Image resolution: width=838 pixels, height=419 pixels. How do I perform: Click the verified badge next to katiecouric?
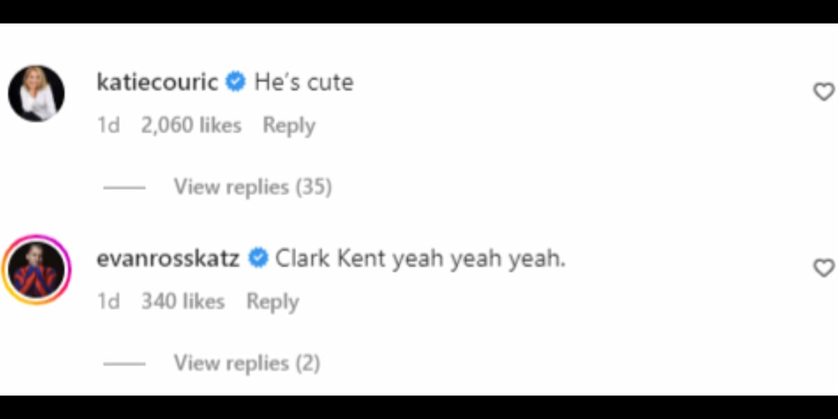click(237, 82)
